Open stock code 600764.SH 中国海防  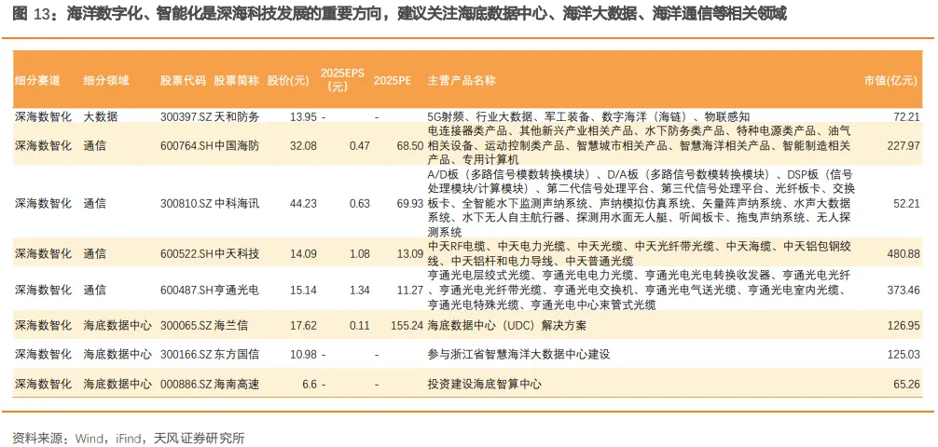[x=210, y=146]
